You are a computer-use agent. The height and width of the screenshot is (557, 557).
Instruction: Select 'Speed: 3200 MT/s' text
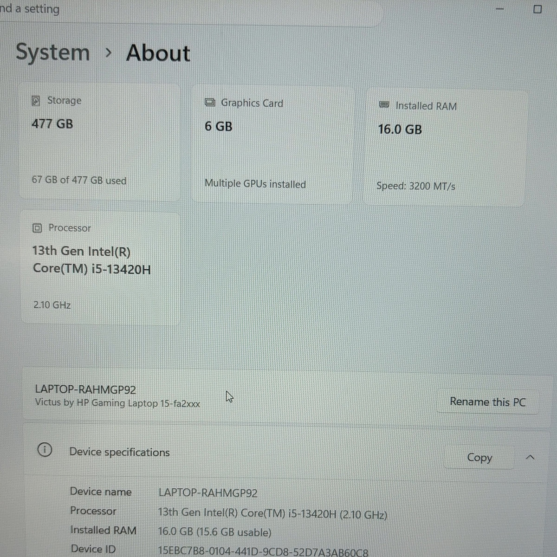click(416, 186)
